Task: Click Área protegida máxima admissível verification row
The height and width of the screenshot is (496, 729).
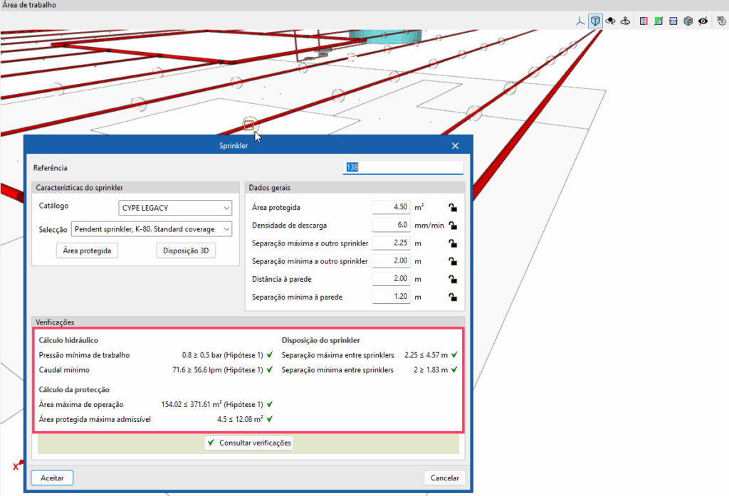Action: click(x=156, y=419)
